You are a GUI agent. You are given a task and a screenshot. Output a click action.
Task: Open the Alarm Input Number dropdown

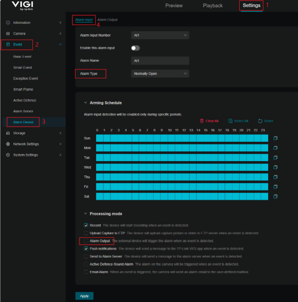pyautogui.click(x=160, y=35)
